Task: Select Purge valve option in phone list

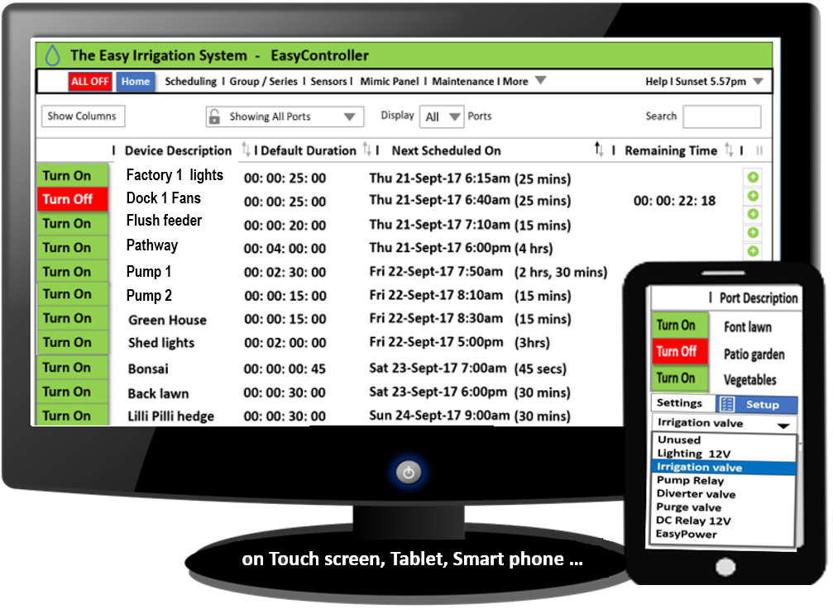Action: pos(688,507)
